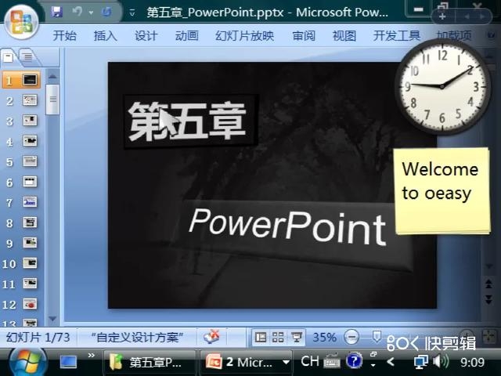
Task: Open the 2 Micr... PowerPoint taskbar group
Action: pyautogui.click(x=241, y=363)
